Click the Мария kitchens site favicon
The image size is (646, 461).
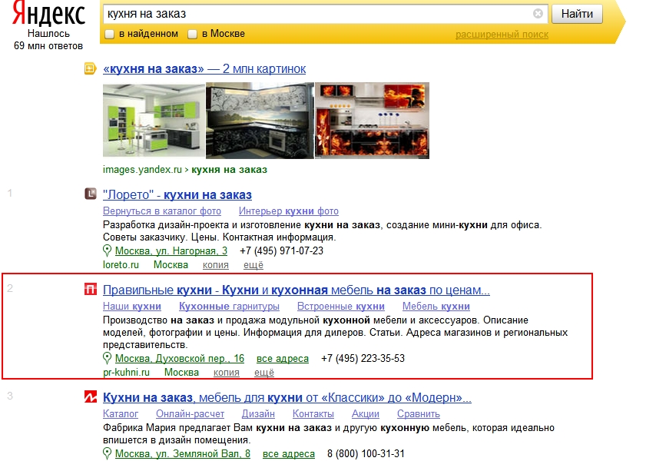[x=90, y=396]
